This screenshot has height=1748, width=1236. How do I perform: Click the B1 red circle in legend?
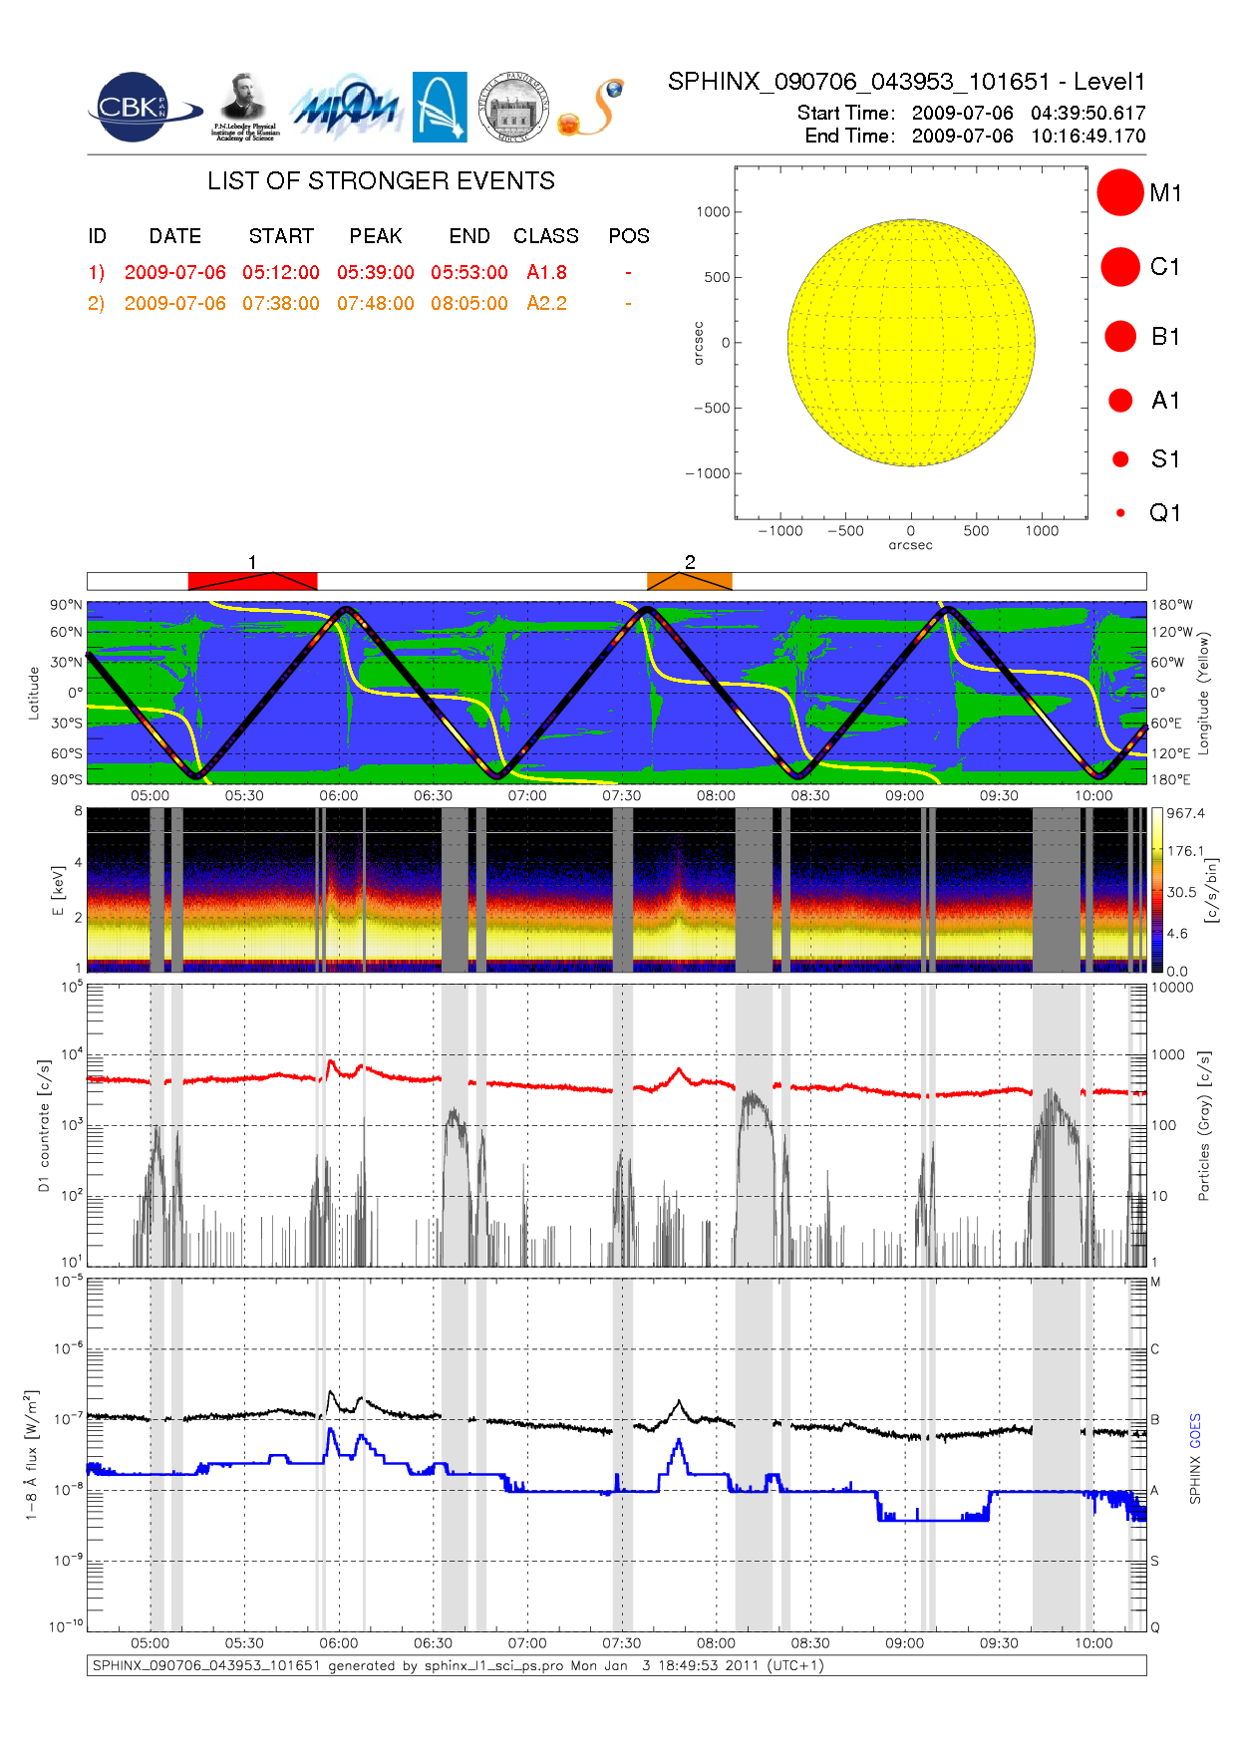(1120, 336)
